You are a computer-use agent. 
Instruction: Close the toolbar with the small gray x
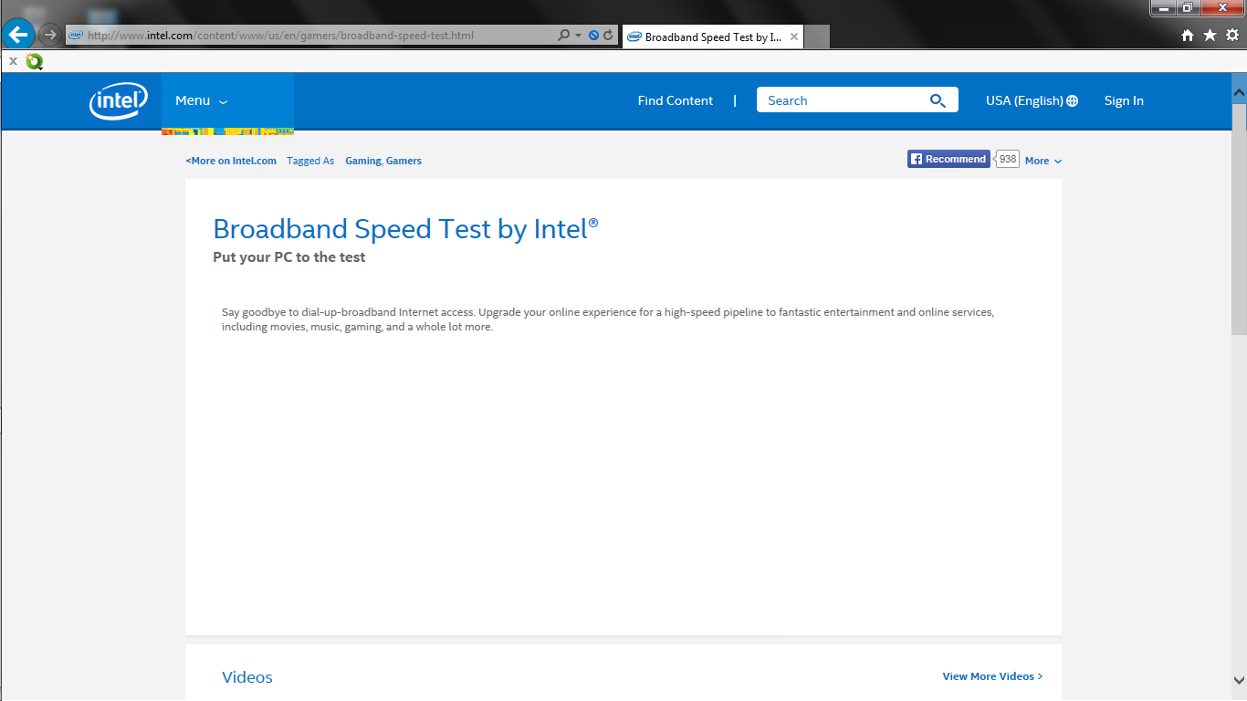13,61
